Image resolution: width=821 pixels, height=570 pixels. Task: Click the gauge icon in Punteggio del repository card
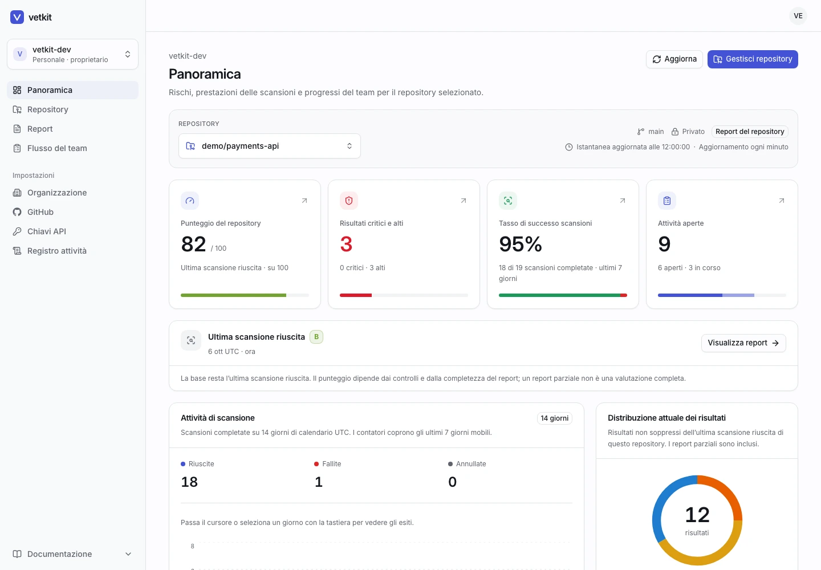(190, 201)
